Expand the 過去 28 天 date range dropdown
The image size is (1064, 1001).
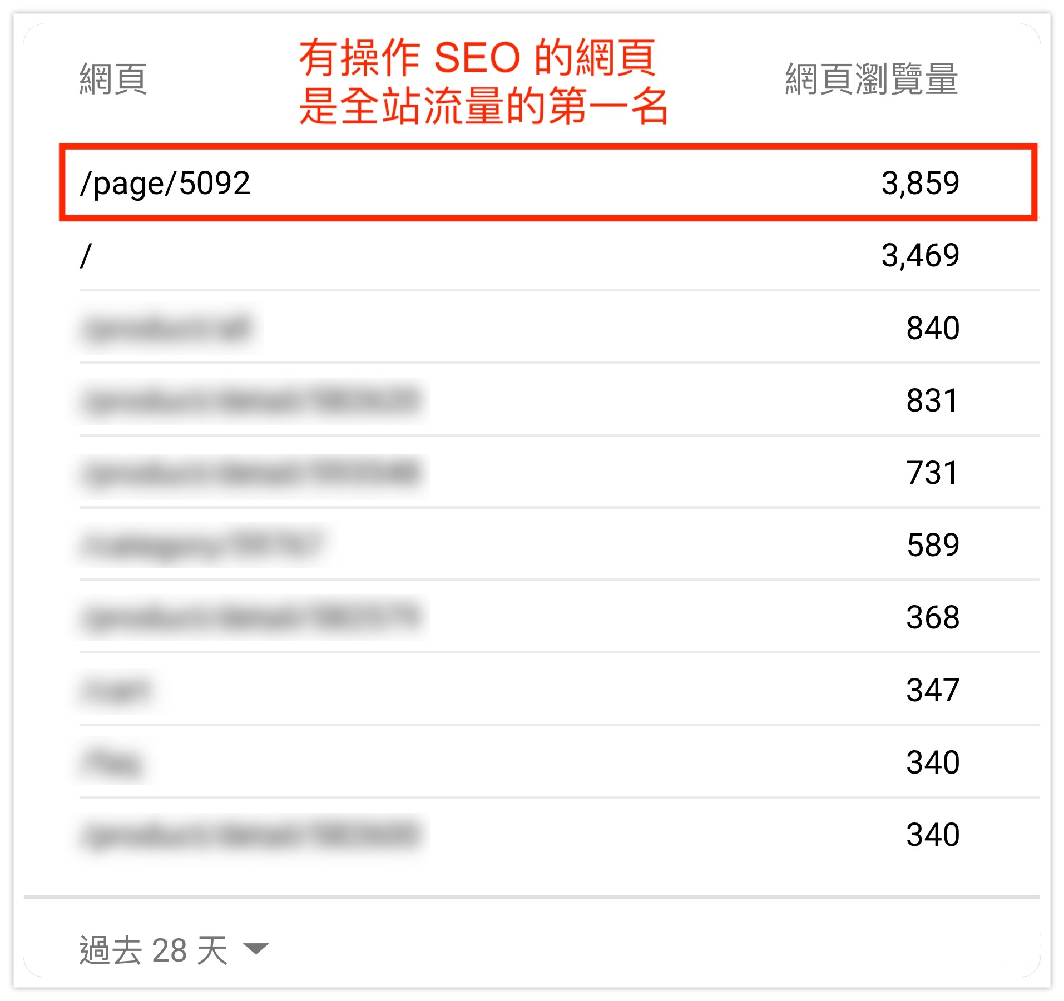pyautogui.click(x=154, y=950)
